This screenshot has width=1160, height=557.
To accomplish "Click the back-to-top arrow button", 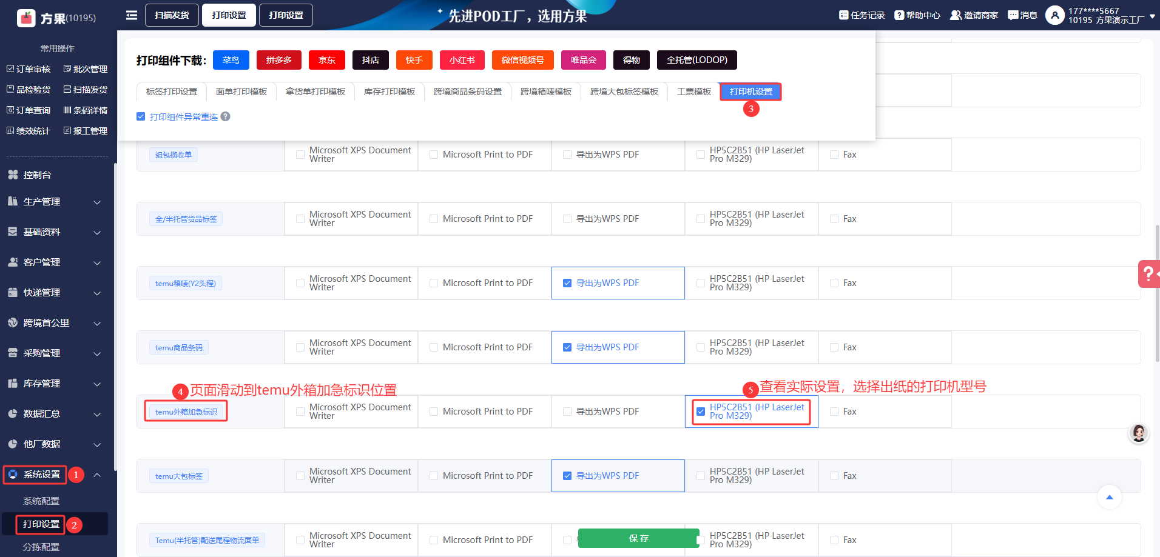I will (x=1110, y=498).
